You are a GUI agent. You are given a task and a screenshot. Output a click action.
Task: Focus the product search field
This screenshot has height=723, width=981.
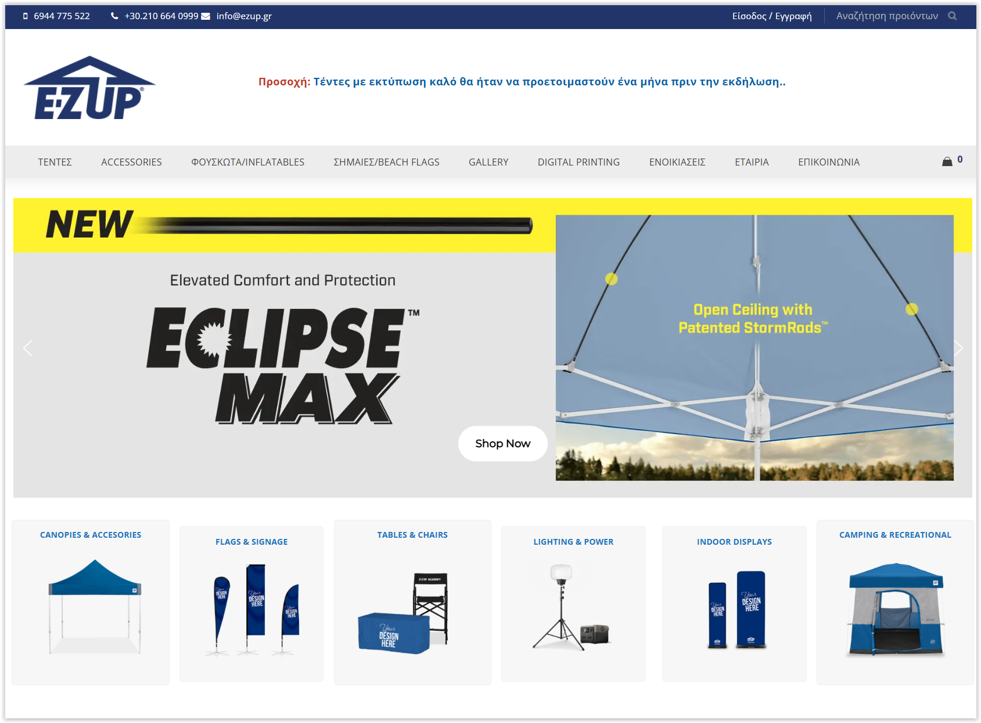pyautogui.click(x=886, y=16)
